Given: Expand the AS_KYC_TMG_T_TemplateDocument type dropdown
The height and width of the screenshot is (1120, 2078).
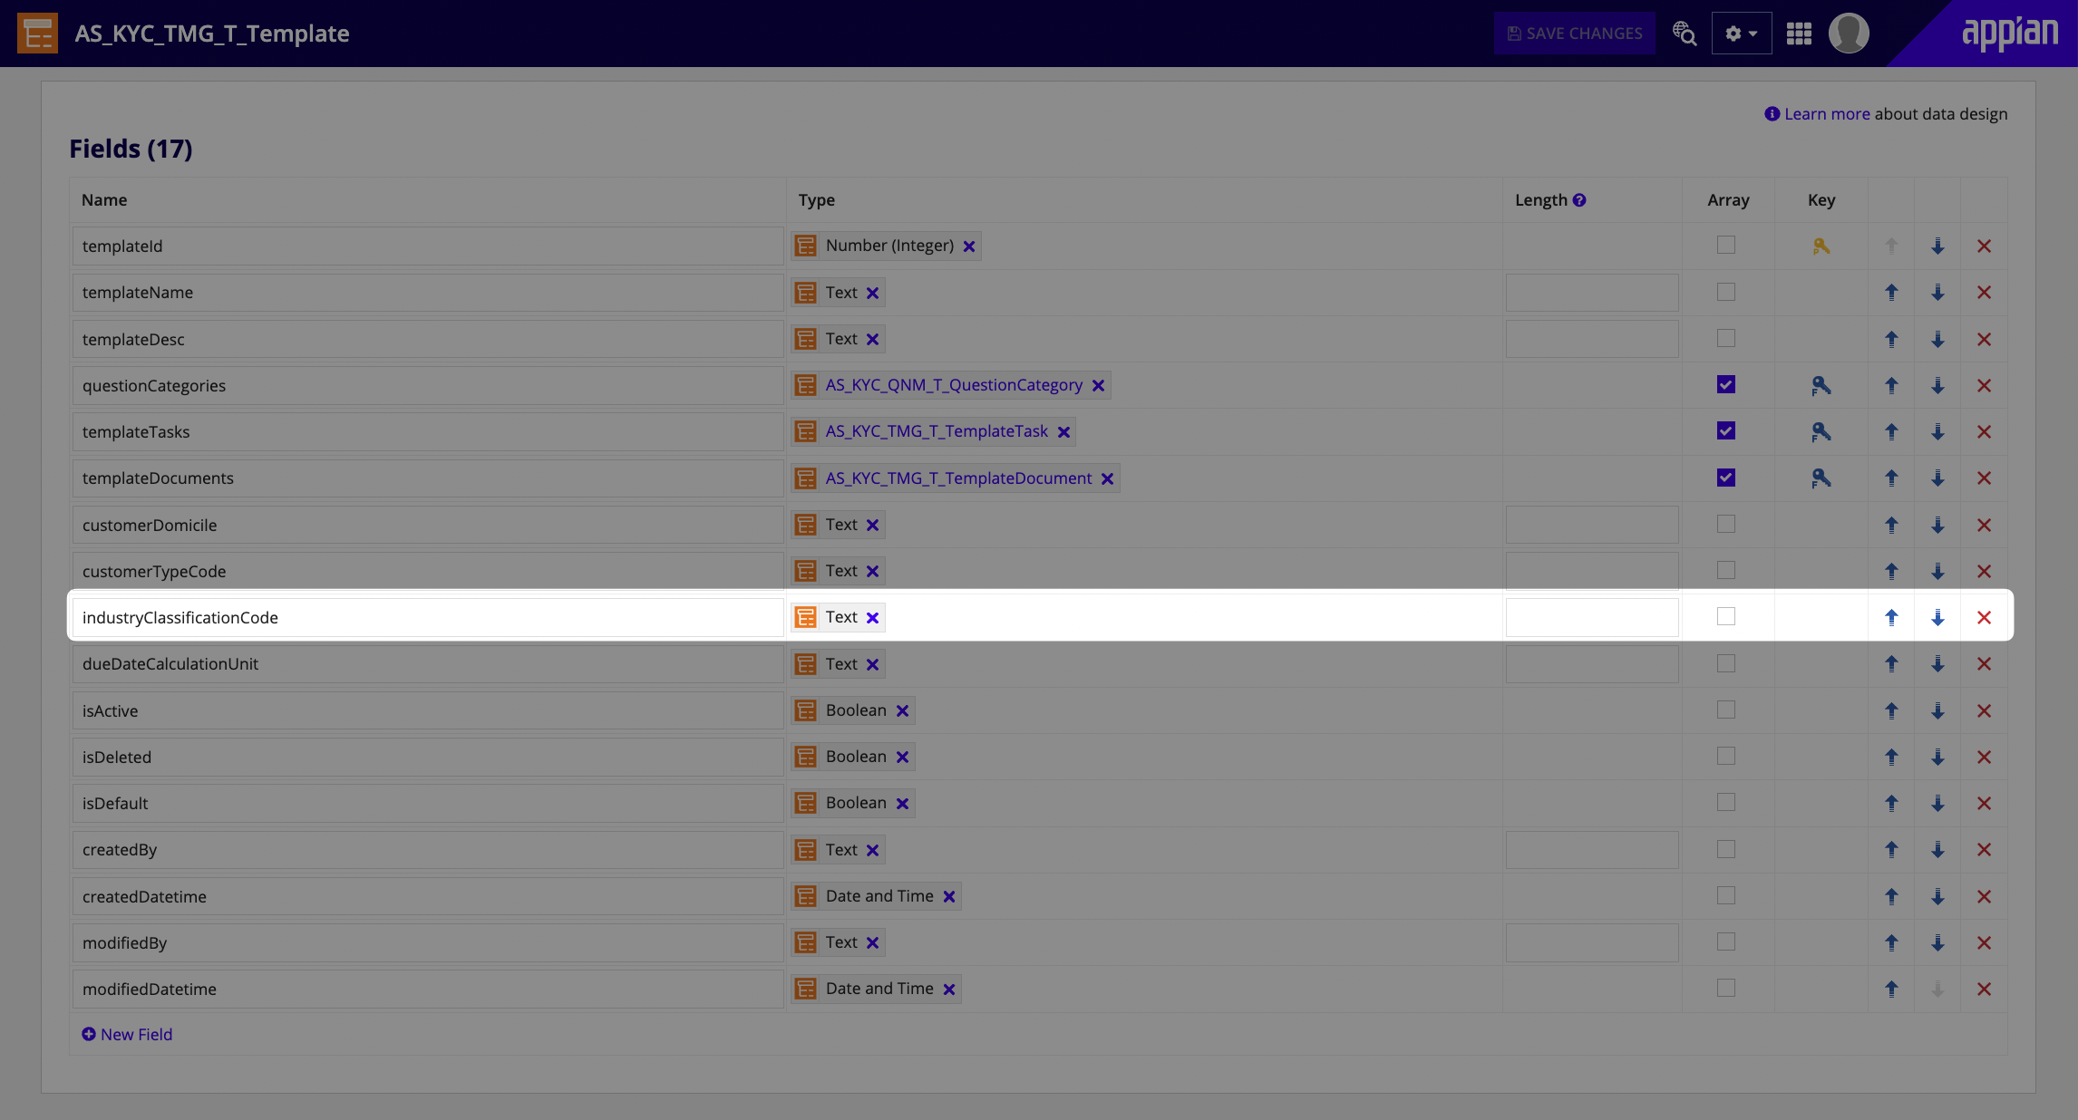Looking at the screenshot, I should point(957,478).
